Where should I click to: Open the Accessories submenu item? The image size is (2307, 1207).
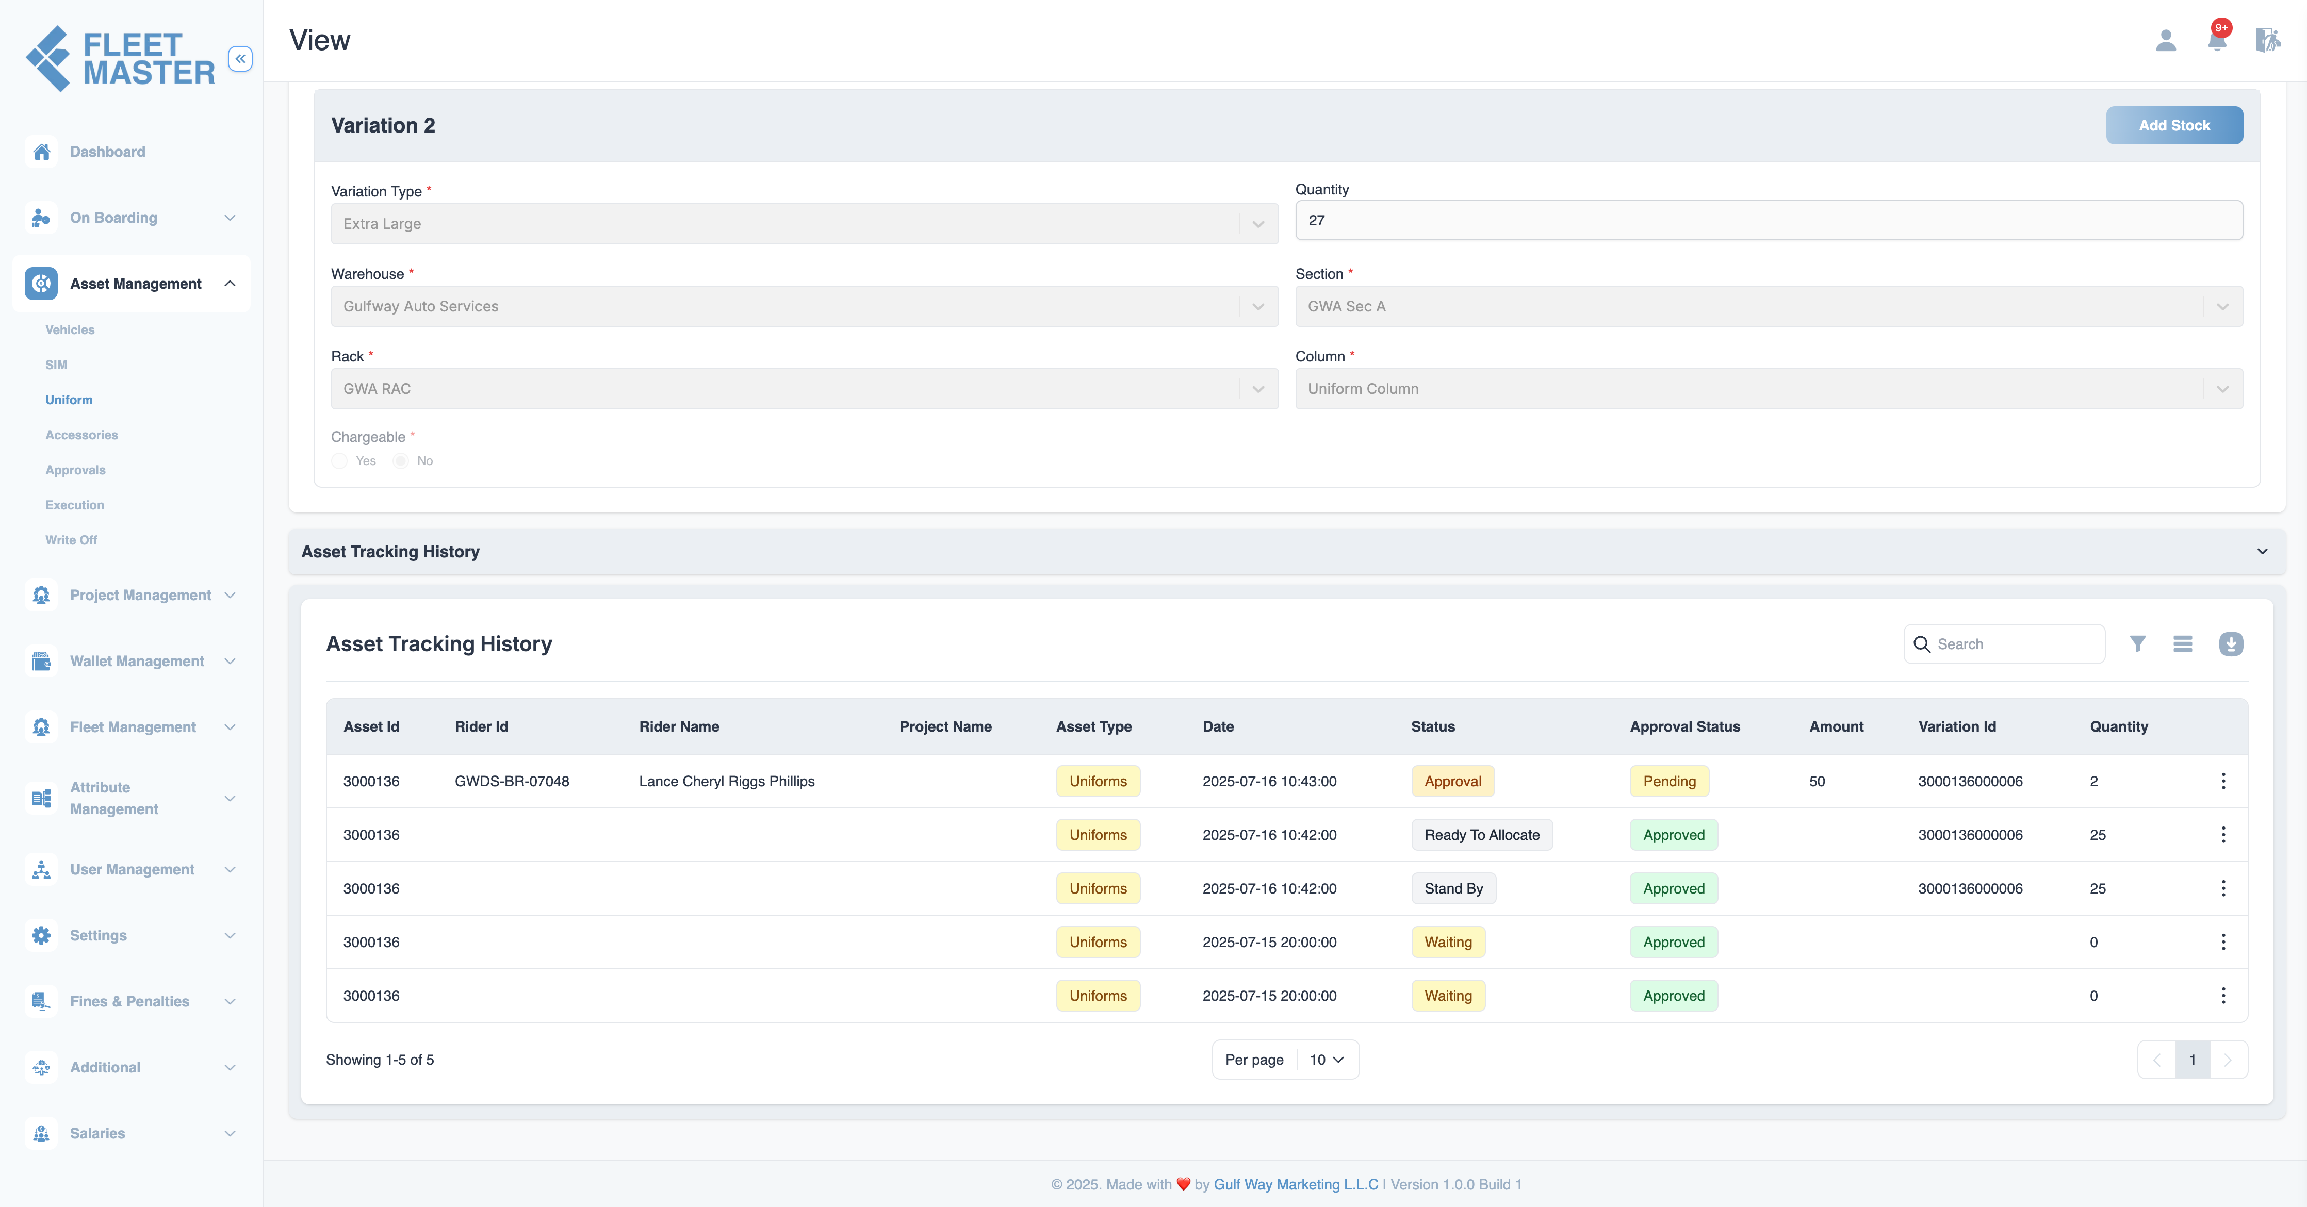(x=81, y=434)
